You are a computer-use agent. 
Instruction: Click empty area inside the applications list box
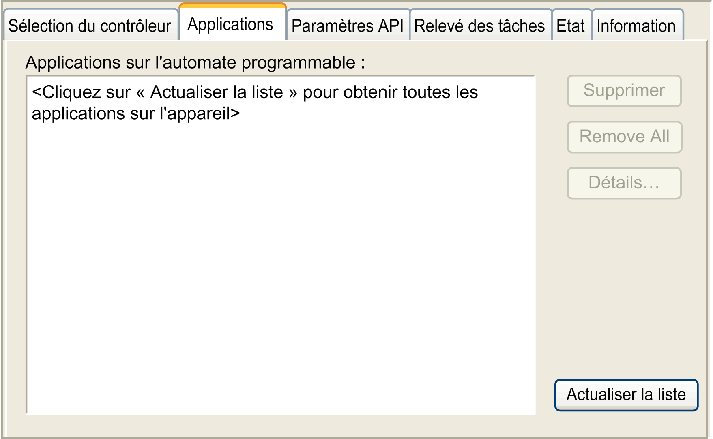point(281,268)
